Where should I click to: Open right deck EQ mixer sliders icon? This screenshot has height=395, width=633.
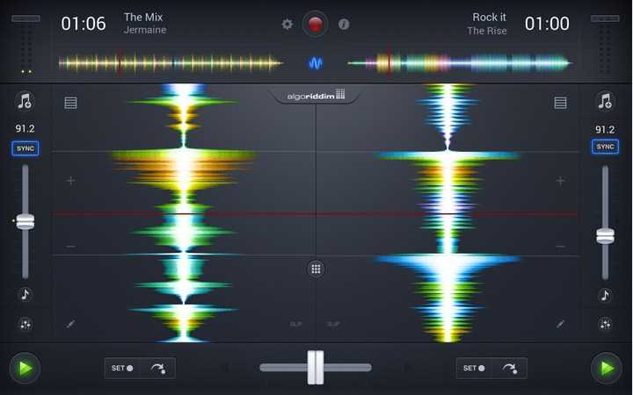[605, 324]
